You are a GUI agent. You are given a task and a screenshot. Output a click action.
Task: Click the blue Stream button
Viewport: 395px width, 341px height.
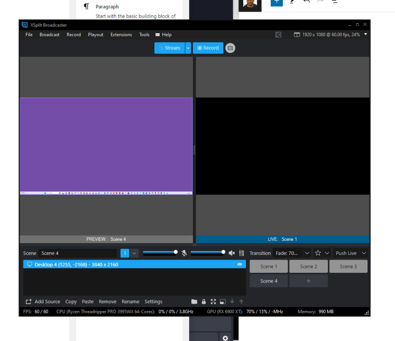click(x=170, y=48)
